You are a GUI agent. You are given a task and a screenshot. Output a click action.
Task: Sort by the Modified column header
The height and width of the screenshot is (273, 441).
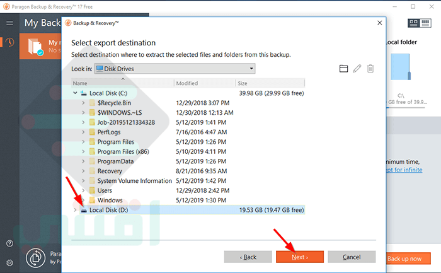pos(205,83)
